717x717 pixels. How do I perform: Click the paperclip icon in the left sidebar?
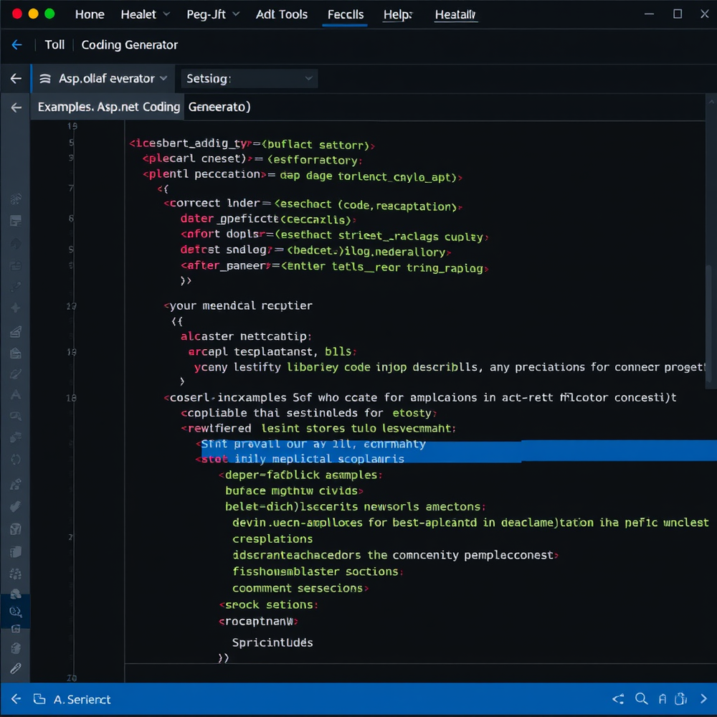point(15,669)
